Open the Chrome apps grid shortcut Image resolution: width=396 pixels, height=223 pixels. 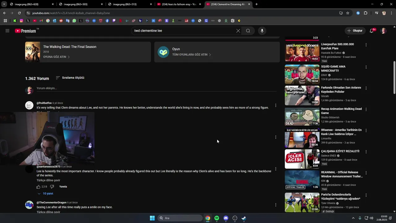[5, 21]
